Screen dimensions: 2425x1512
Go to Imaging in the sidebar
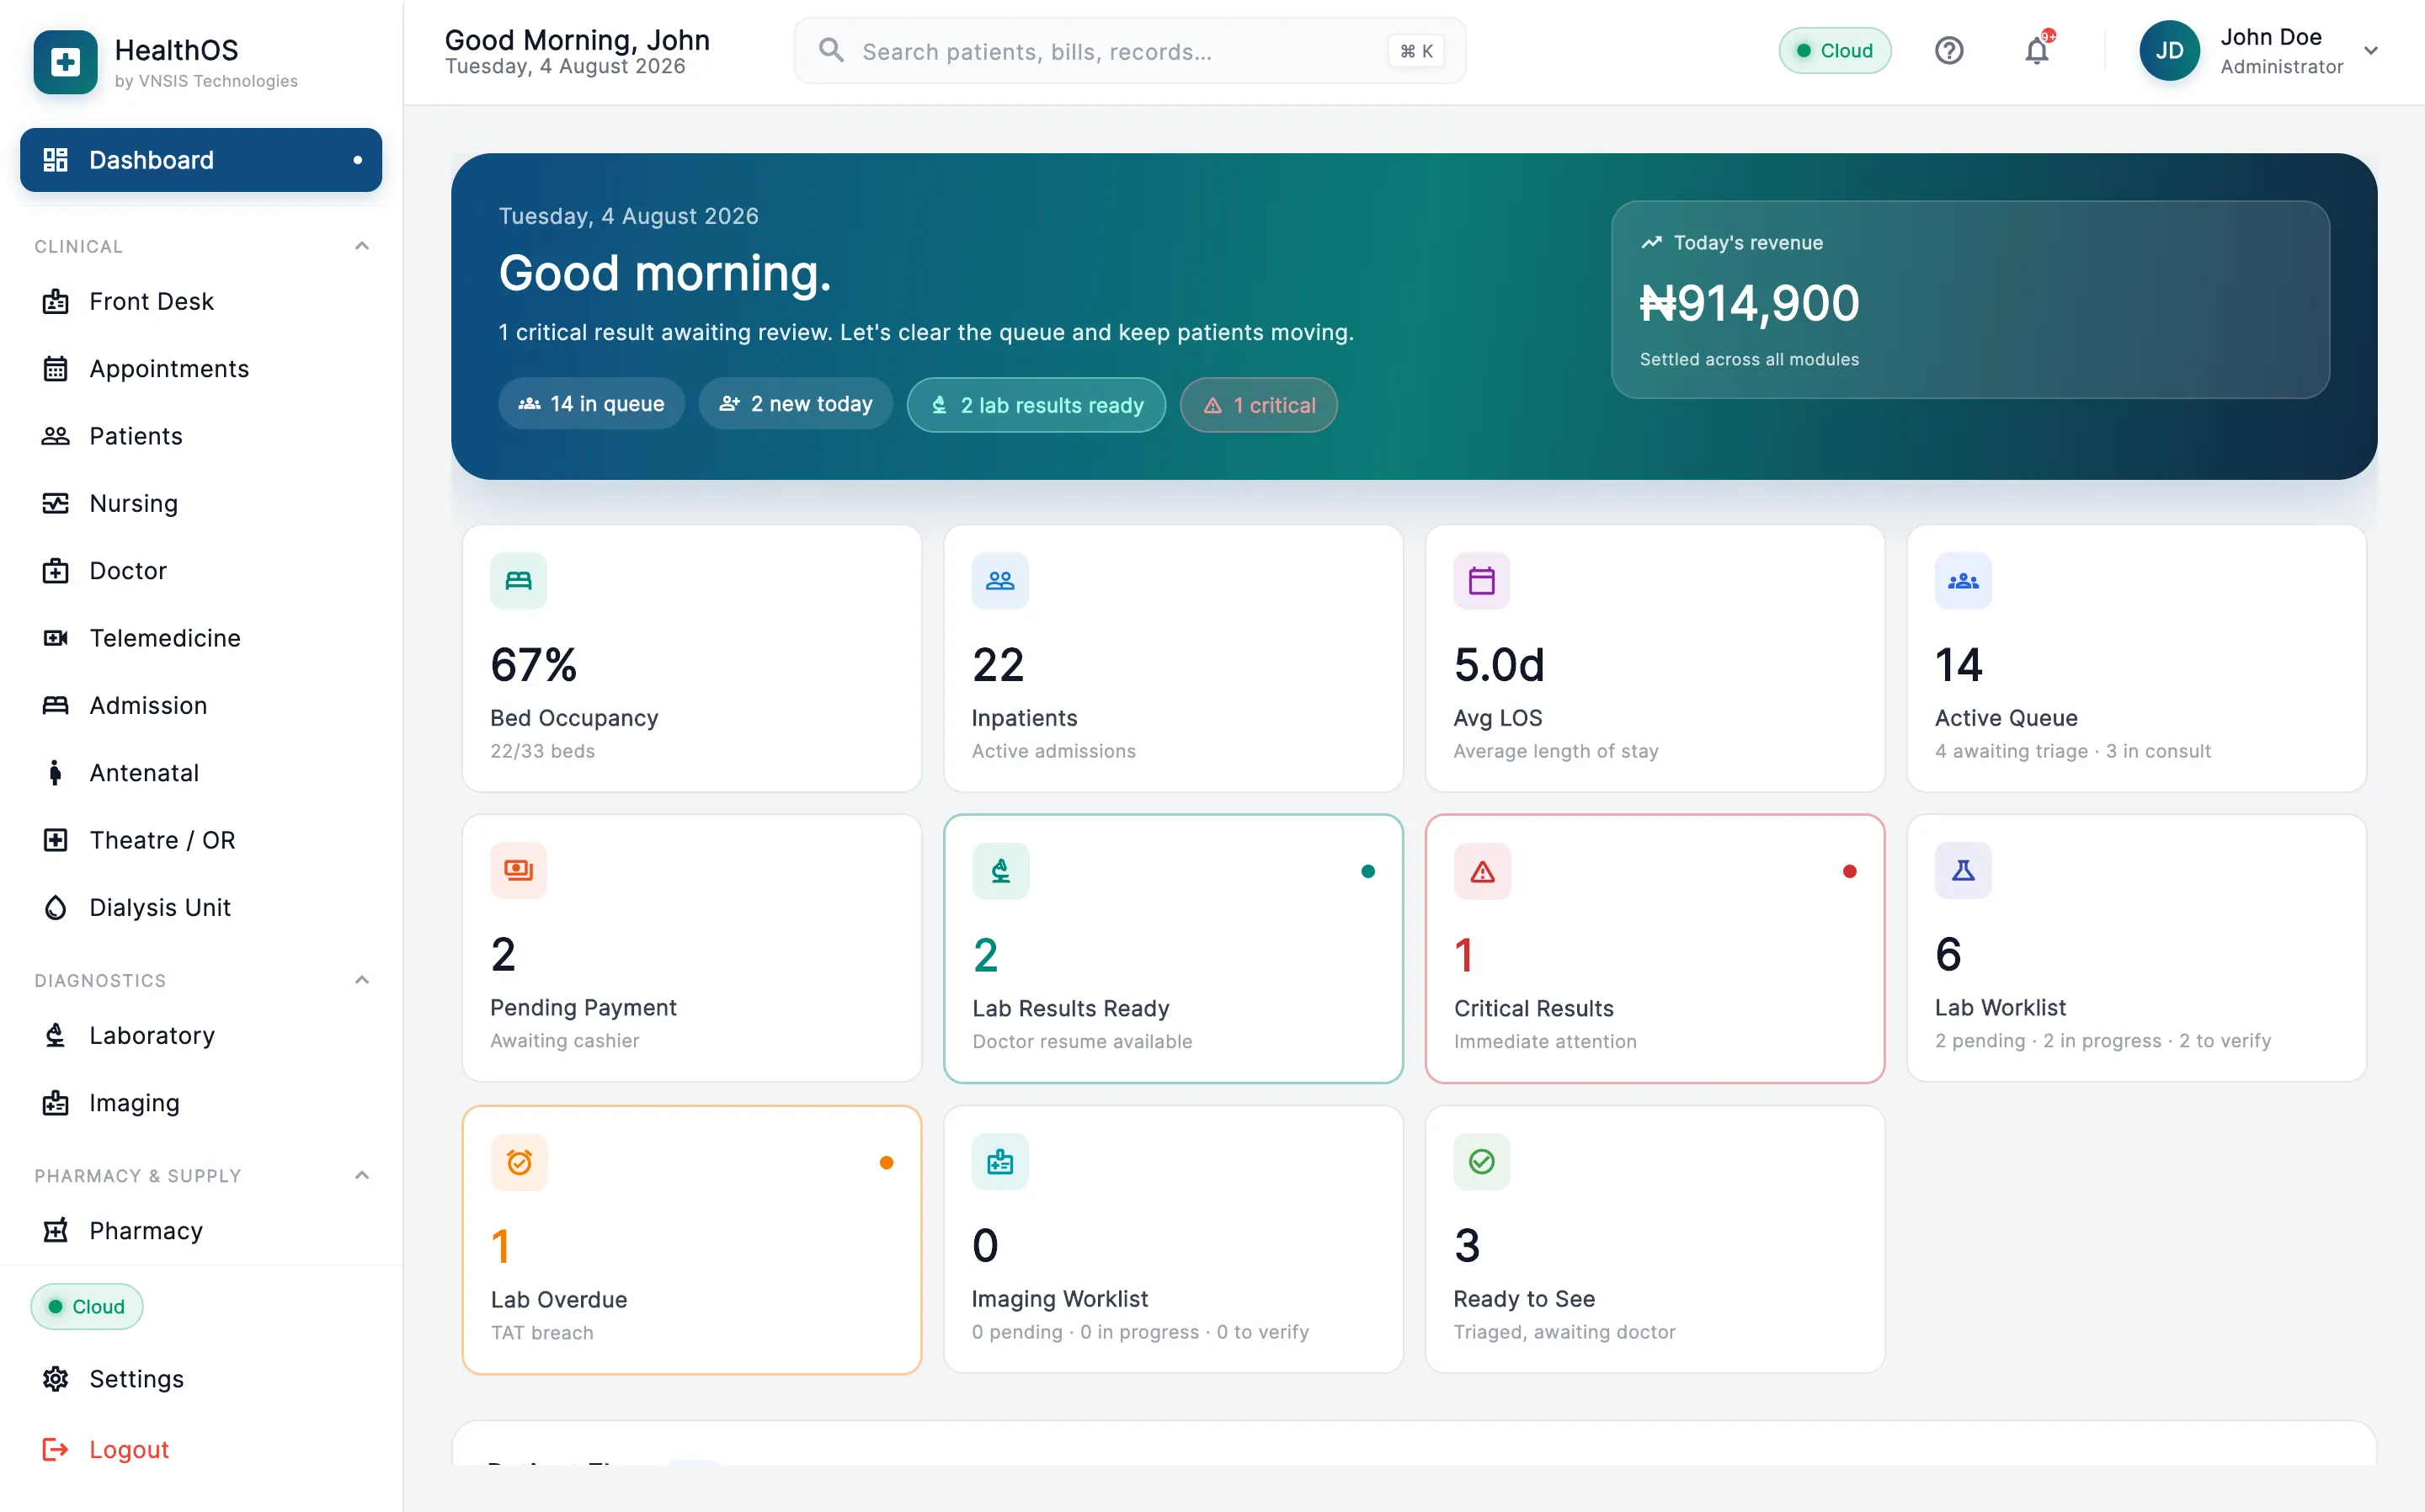click(x=201, y=1102)
